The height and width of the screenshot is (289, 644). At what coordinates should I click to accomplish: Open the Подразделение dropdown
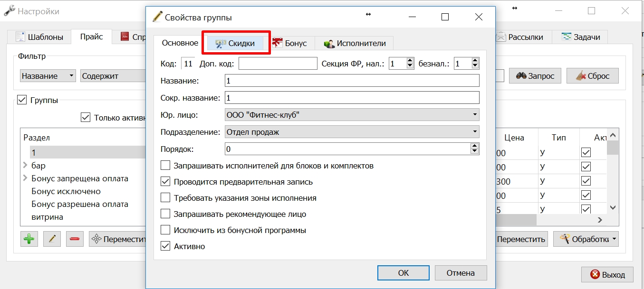click(352, 132)
